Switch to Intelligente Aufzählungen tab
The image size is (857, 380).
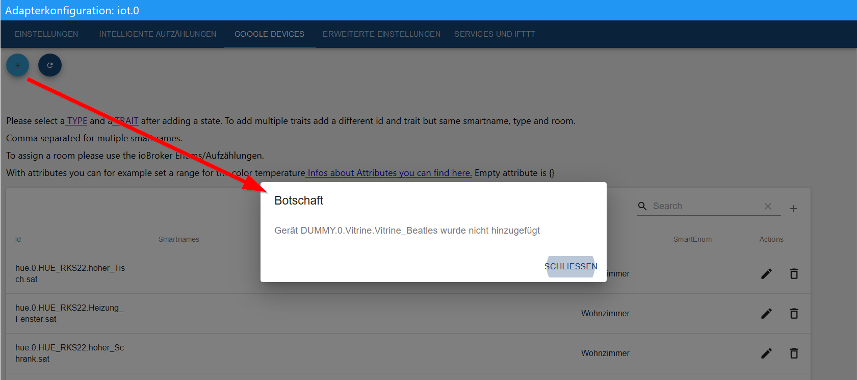tap(158, 34)
